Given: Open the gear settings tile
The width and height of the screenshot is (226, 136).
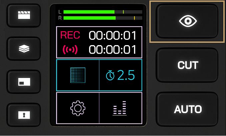Looking at the screenshot, I should (78, 108).
